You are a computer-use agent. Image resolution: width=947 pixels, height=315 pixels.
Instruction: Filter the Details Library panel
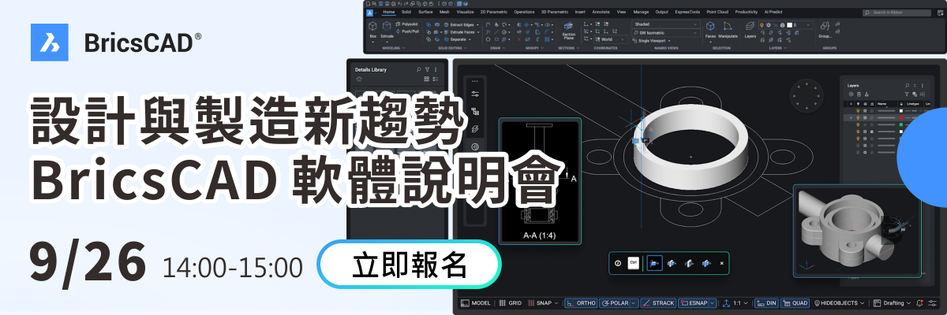tap(427, 69)
